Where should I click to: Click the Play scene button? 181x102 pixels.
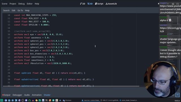click(x=158, y=4)
